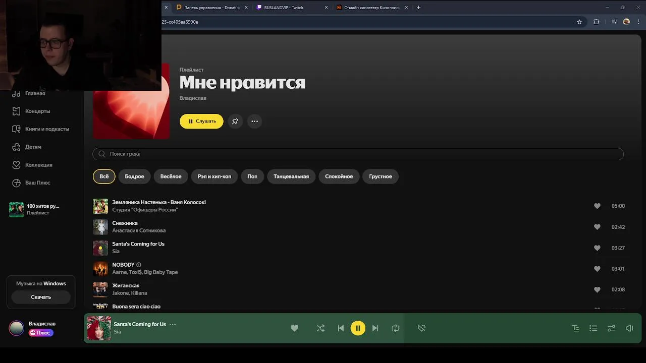Show lyrics from player bar

(575, 328)
